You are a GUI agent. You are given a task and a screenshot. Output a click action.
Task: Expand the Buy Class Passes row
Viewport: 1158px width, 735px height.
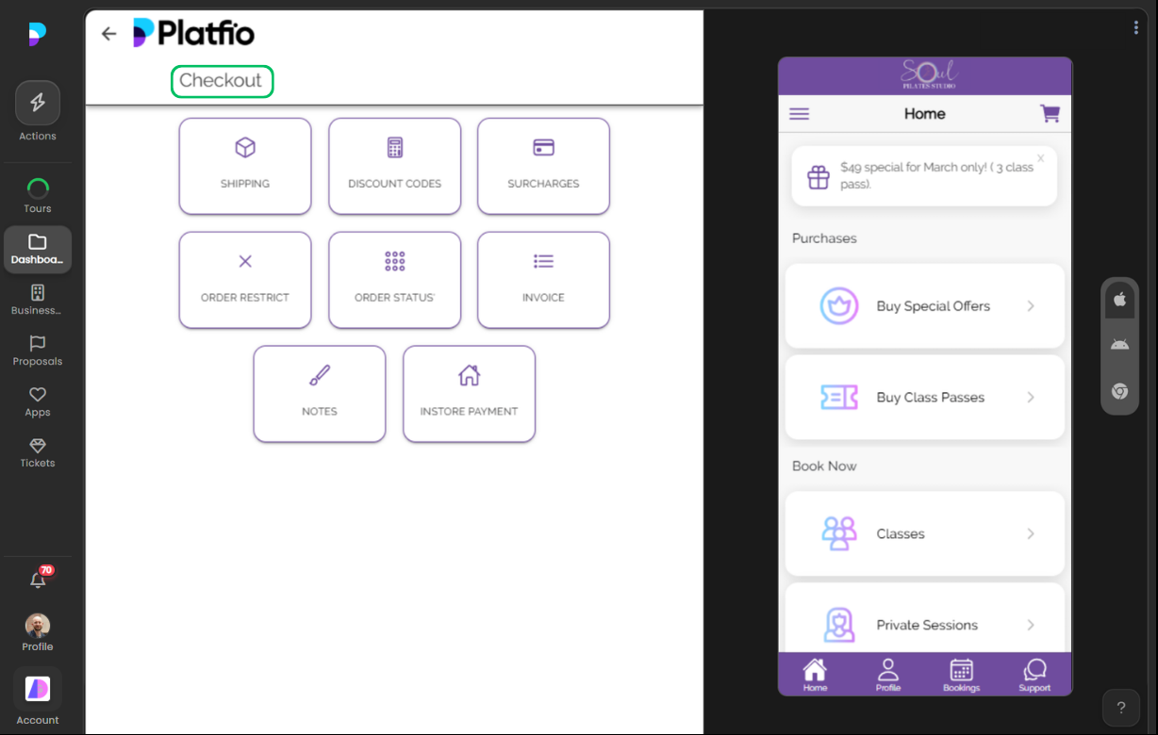924,398
